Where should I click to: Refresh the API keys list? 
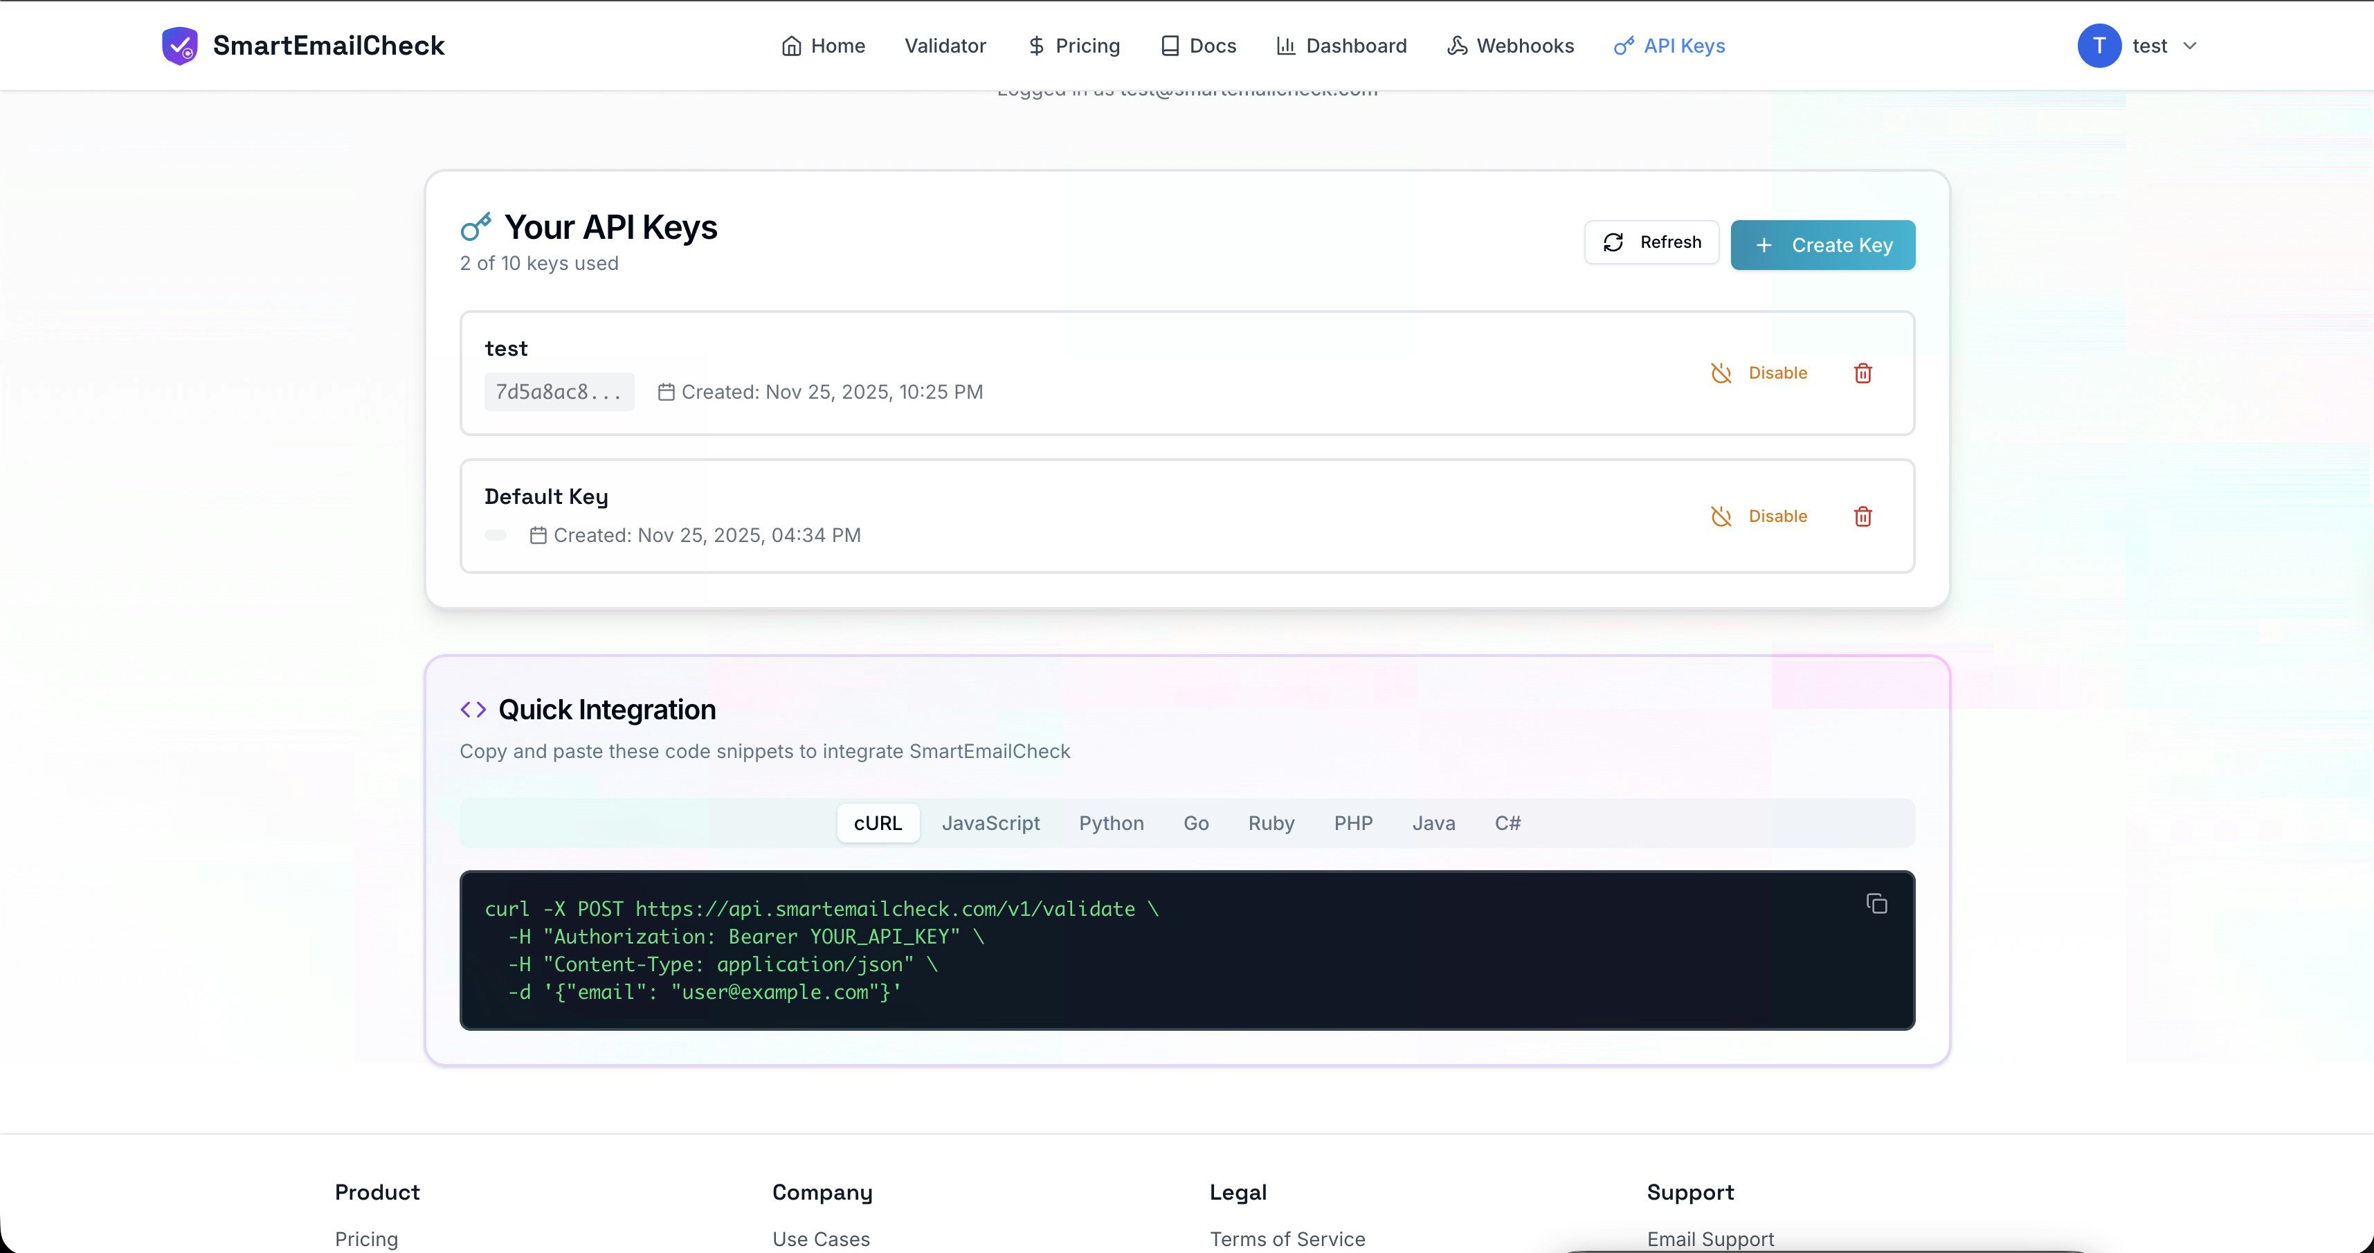[x=1651, y=242]
